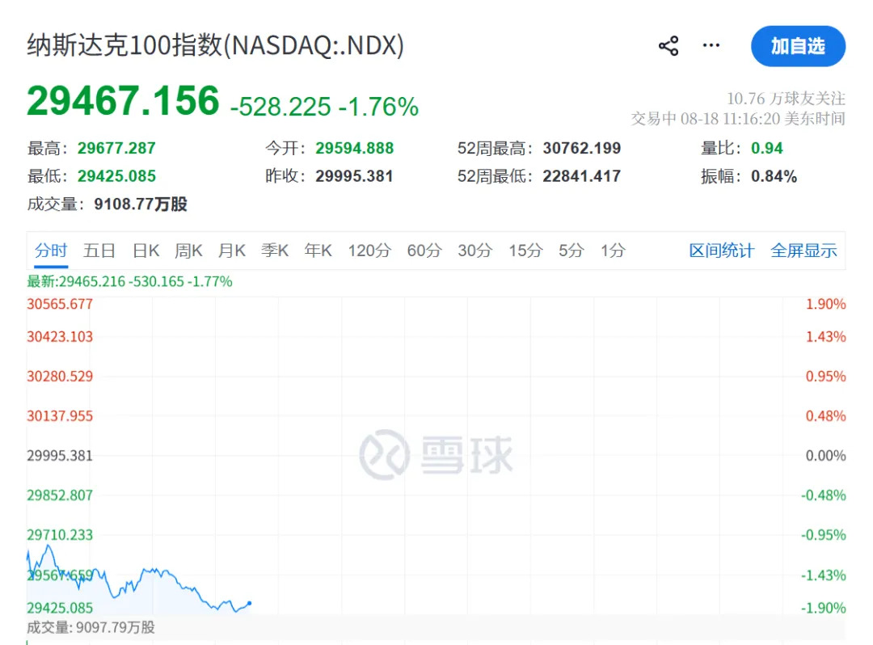The width and height of the screenshot is (873, 645).
Task: Click the latest price dot on chart line
Action: (x=250, y=603)
